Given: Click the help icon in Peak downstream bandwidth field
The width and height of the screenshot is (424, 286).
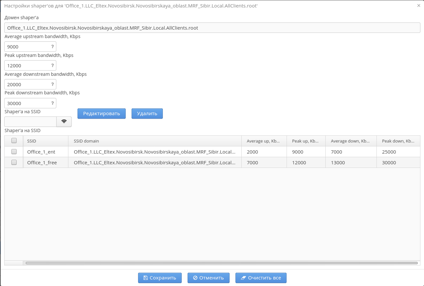Looking at the screenshot, I should pos(52,103).
